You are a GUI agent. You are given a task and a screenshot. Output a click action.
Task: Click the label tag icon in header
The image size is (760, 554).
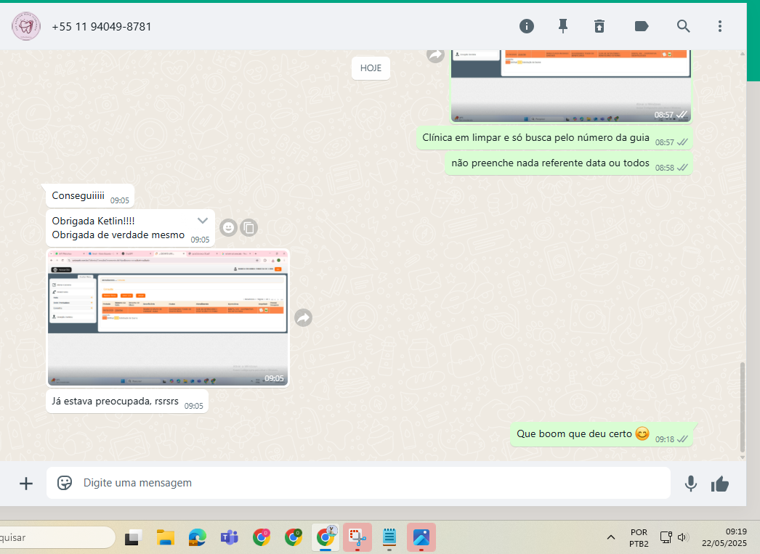(642, 26)
